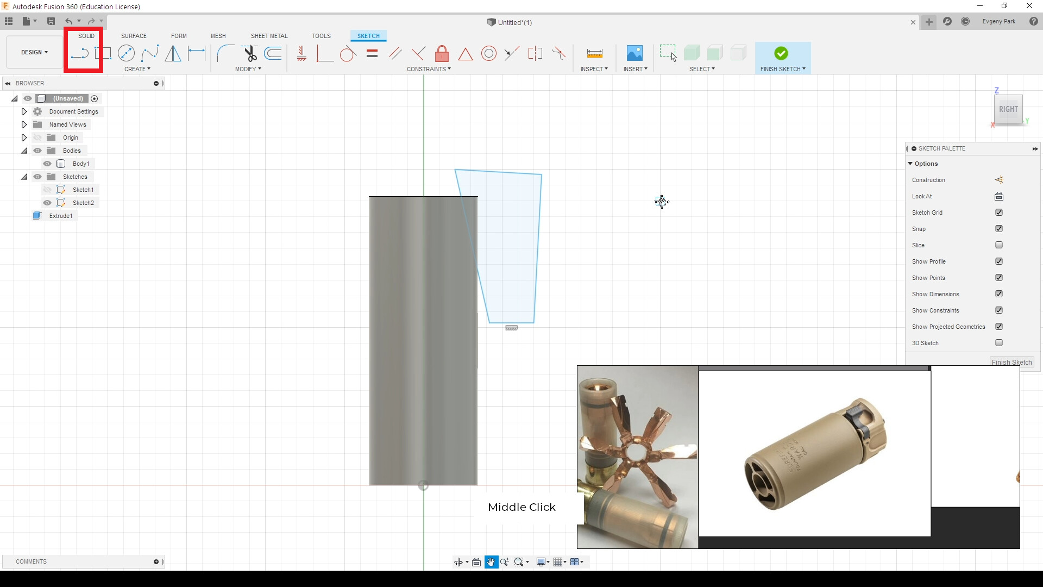Viewport: 1043px width, 587px height.
Task: Expand the Document Settings node
Action: pyautogui.click(x=24, y=111)
